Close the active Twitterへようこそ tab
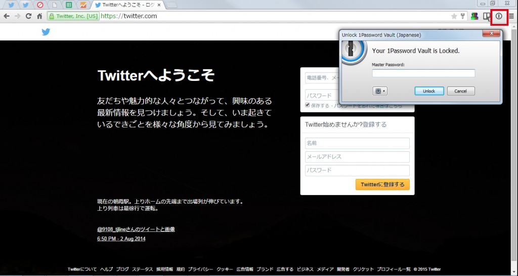 tap(159, 5)
